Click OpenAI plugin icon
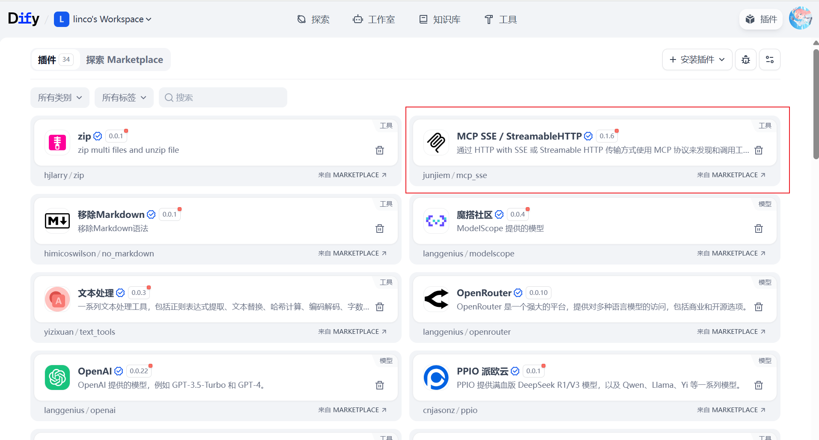This screenshot has height=440, width=819. (x=57, y=378)
